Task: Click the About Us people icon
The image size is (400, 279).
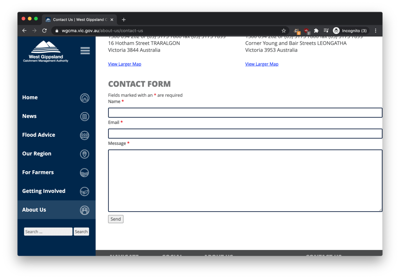Action: 84,210
